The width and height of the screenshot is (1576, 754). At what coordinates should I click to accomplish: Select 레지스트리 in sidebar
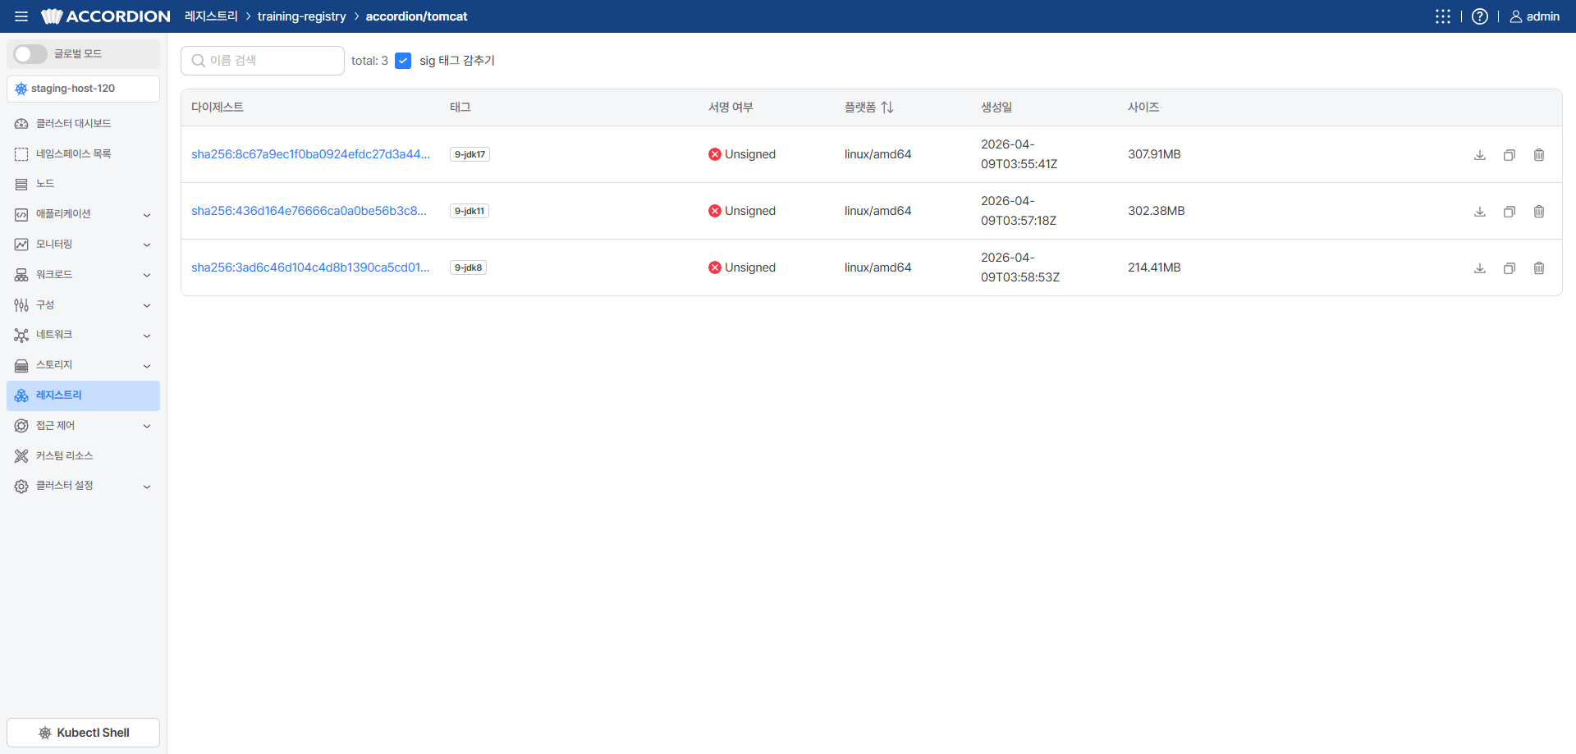83,395
